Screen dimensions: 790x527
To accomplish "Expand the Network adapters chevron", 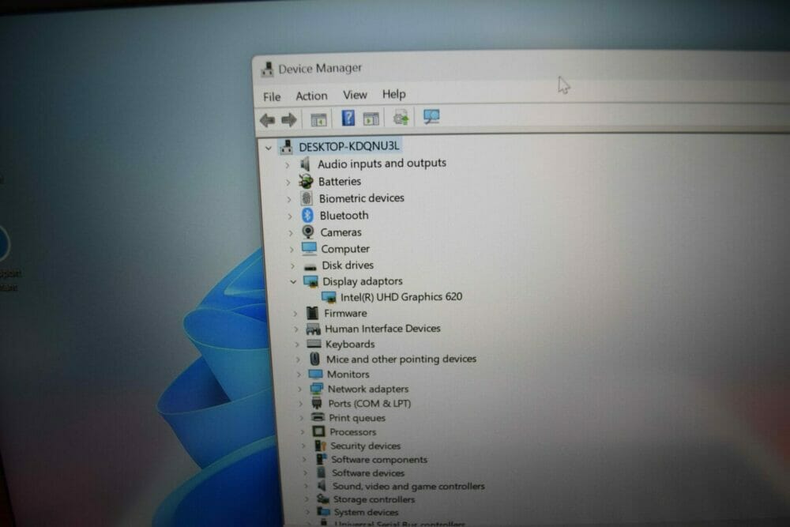I will (x=299, y=390).
